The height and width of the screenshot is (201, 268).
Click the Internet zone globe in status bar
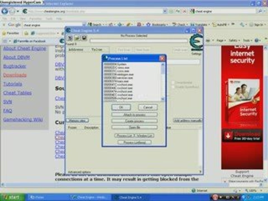[x=193, y=191]
